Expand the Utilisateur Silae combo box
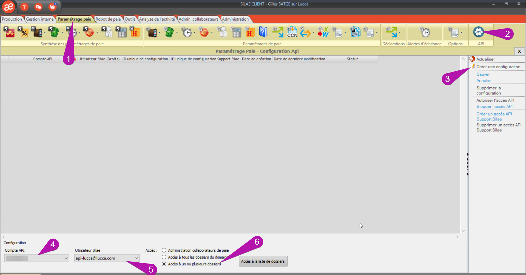Image resolution: width=526 pixels, height=275 pixels. [x=136, y=258]
